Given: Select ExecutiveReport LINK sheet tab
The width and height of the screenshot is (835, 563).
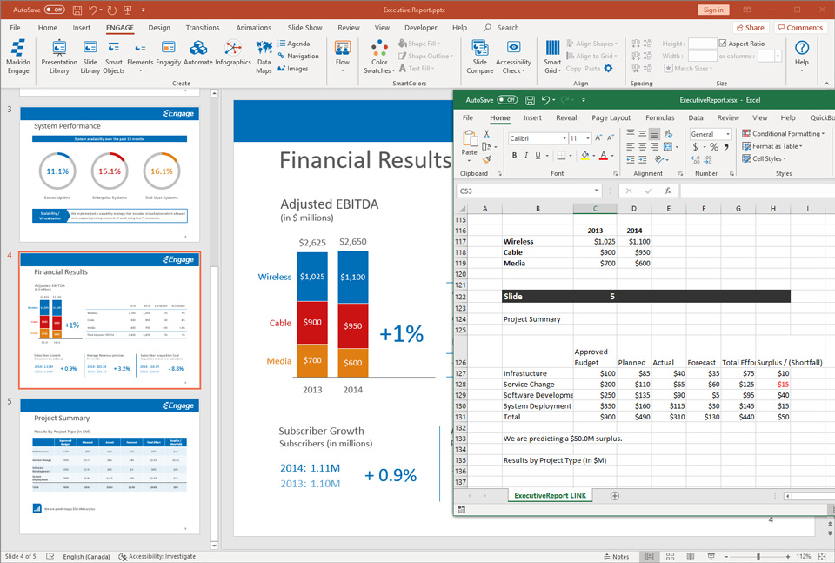Looking at the screenshot, I should [x=550, y=495].
